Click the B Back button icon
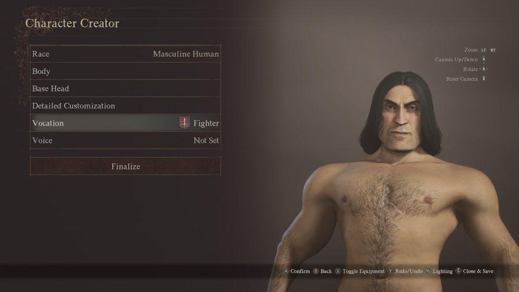 point(316,271)
